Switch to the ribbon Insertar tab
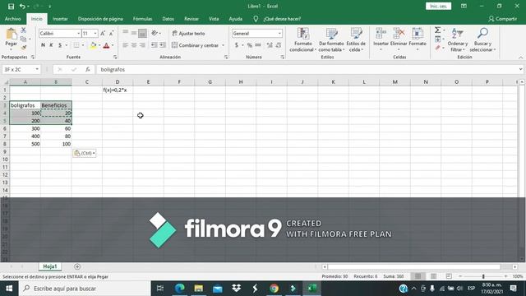Screen dimensions: 526x296 [x=60, y=19]
